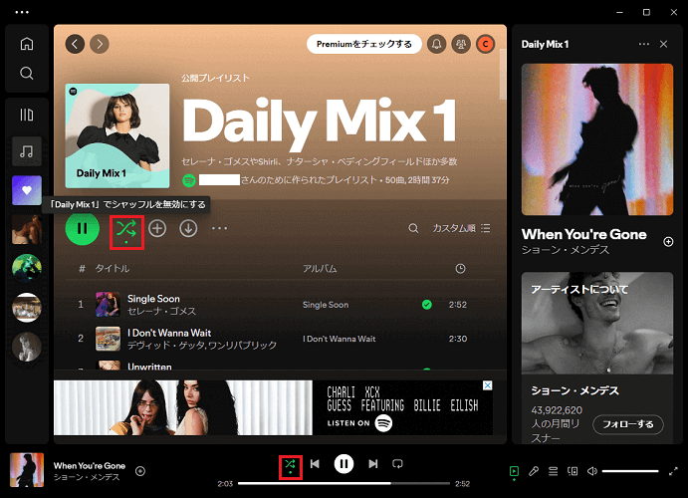Seek on the playback progress bar

pyautogui.click(x=344, y=483)
